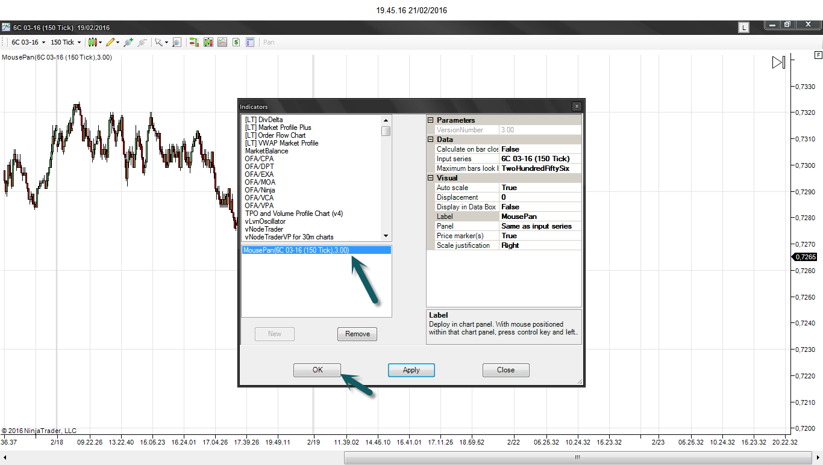Select OFA/MOA in the indicator list
The height and width of the screenshot is (465, 823).
point(260,182)
